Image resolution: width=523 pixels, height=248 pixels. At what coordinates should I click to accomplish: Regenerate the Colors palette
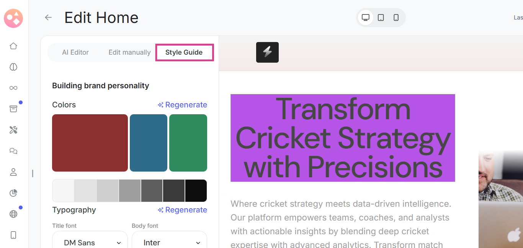click(182, 105)
